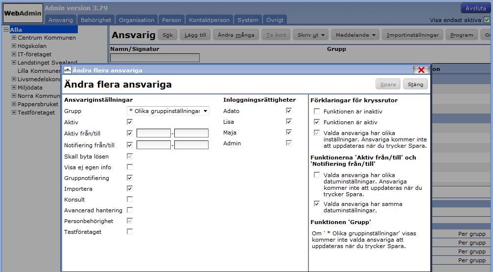Screen dimensions: 493x272
Task: Toggle the Adato login rights checkbox
Action: (289, 111)
